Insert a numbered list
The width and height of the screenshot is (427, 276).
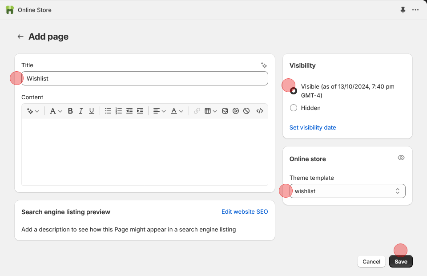tap(119, 111)
